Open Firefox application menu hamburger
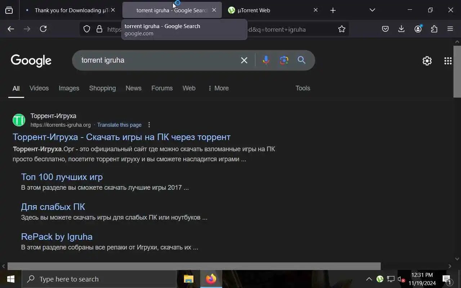The image size is (461, 288). (x=450, y=29)
